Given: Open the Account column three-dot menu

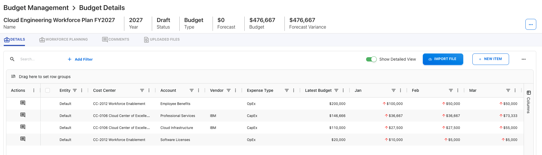Looking at the screenshot, I should 199,90.
